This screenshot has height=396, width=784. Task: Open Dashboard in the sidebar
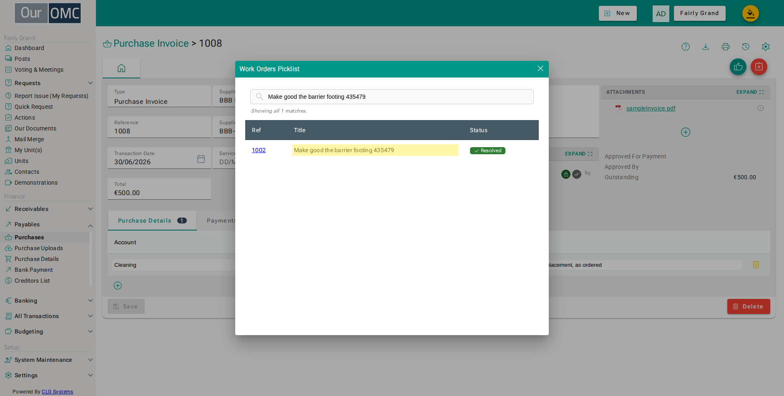(x=29, y=48)
